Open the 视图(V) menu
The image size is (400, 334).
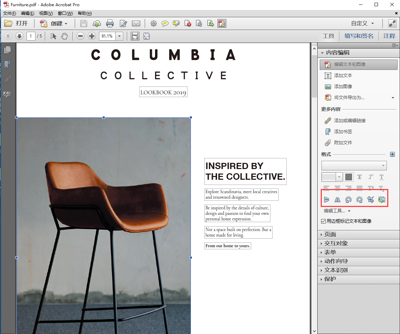pos(46,13)
